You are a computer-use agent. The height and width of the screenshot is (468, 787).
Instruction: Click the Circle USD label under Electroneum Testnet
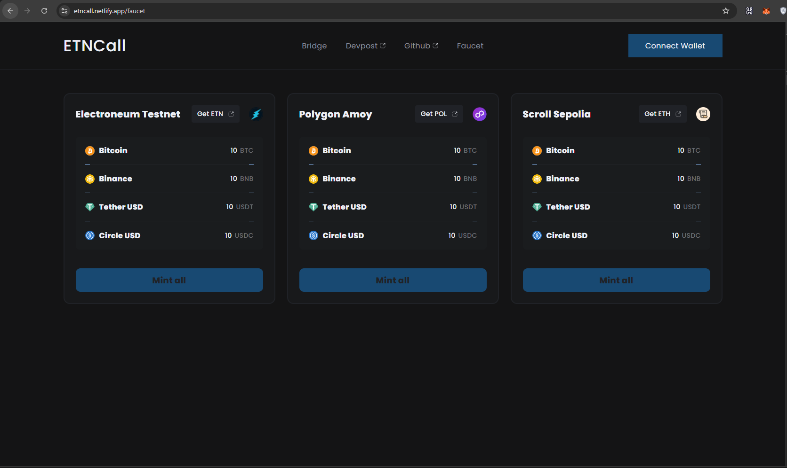120,235
